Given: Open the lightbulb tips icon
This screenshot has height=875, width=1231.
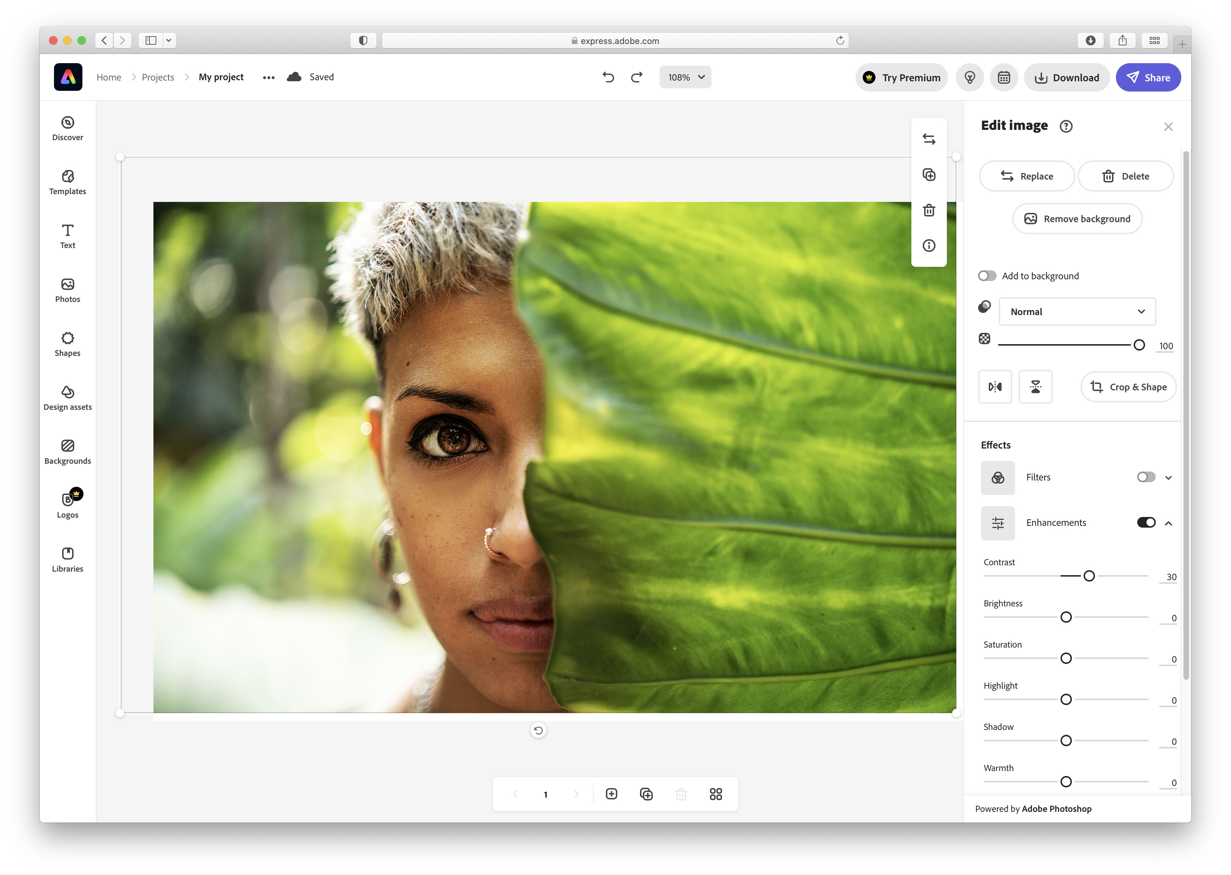Looking at the screenshot, I should point(970,78).
